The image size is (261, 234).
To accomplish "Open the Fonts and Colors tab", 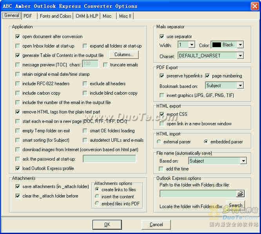I will (x=55, y=16).
